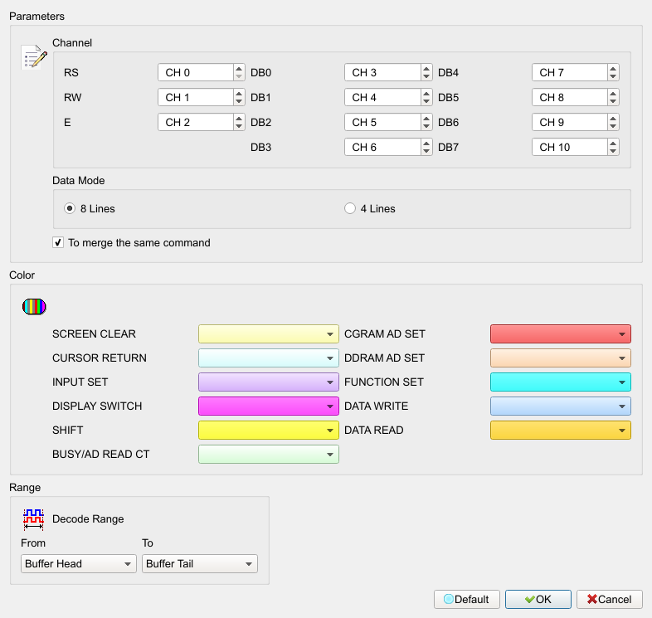Open the INPUT SET color dropdown
The image size is (652, 618).
(269, 382)
